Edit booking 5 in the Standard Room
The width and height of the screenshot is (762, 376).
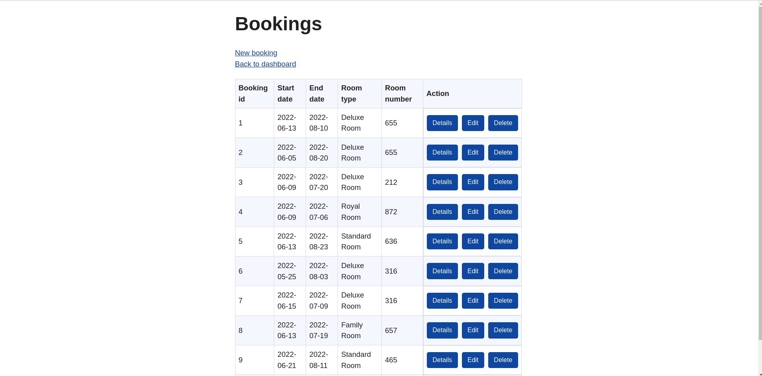pos(472,241)
